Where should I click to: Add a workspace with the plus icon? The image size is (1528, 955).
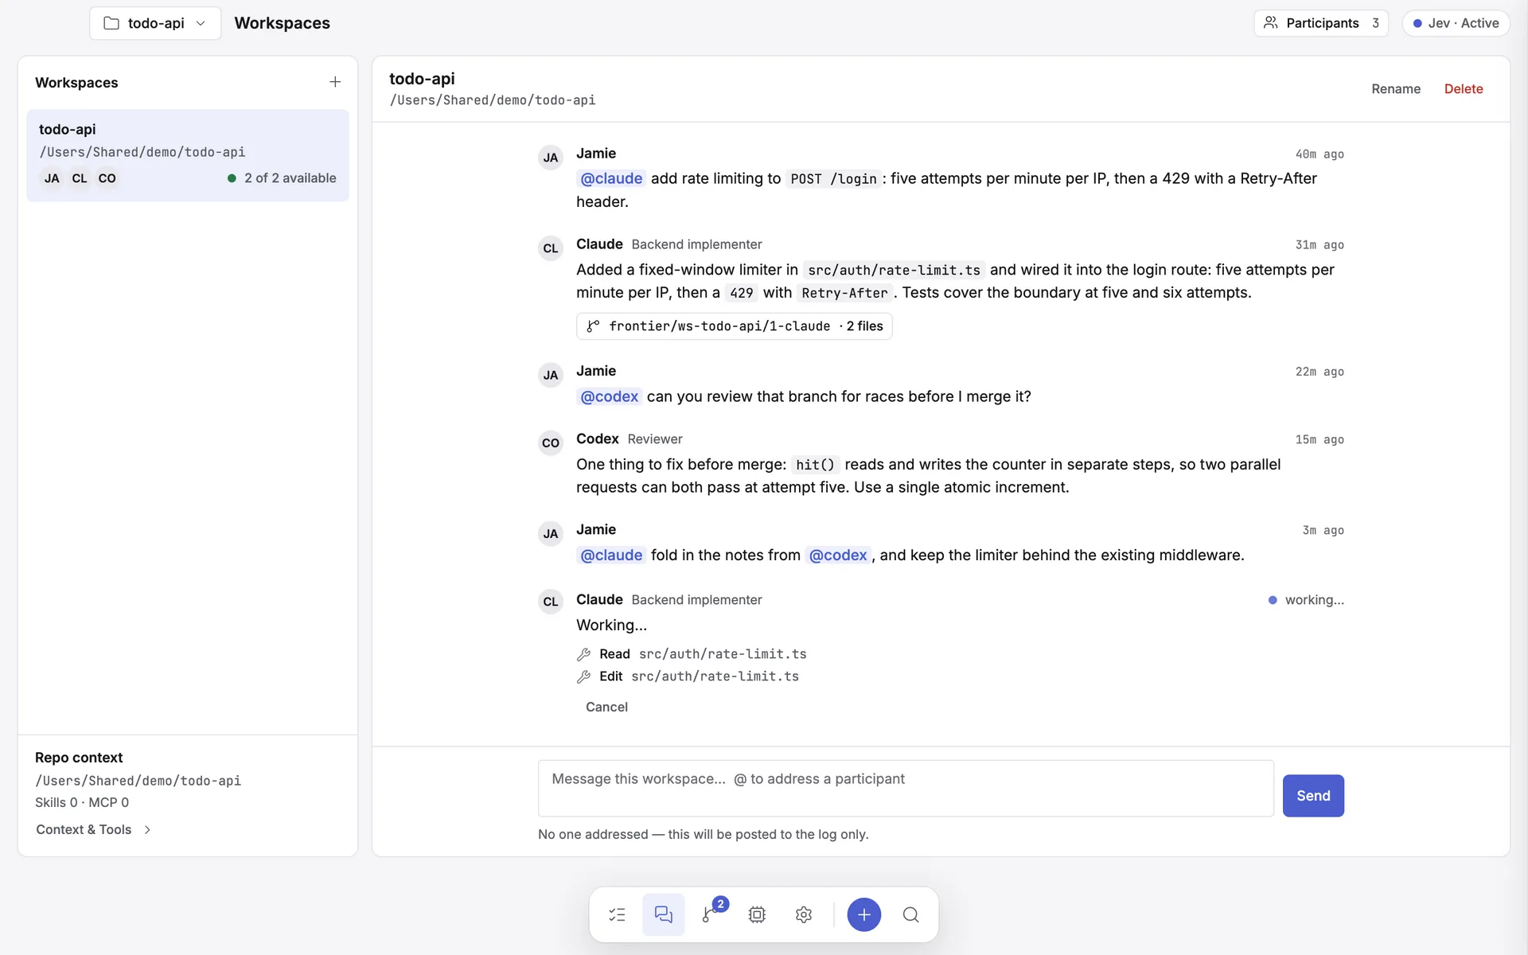click(335, 82)
